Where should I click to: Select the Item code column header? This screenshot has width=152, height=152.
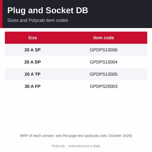104,38
